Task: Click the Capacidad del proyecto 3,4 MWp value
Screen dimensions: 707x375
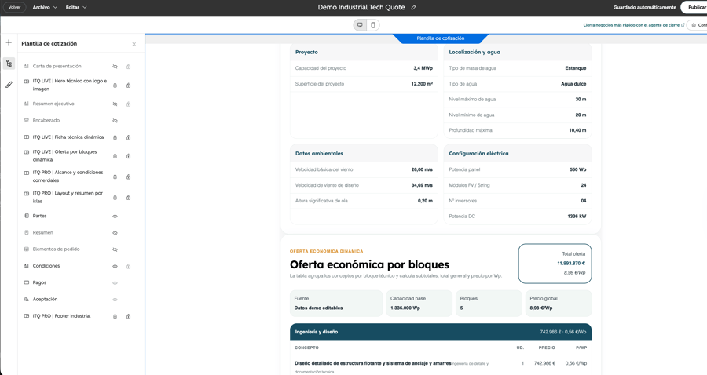Action: click(423, 68)
